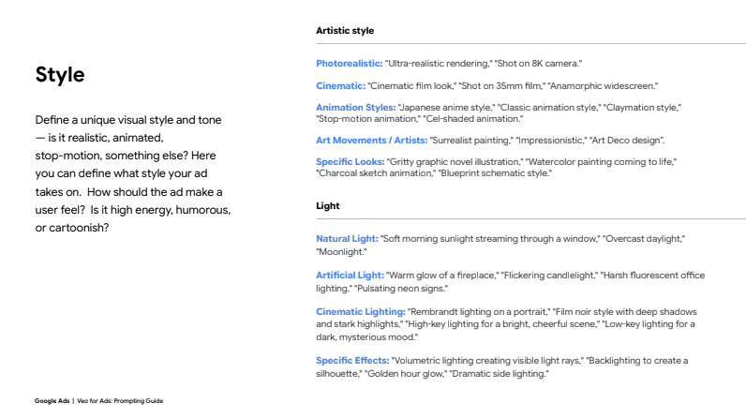Select the "Cinematic Lighting:" blue label
The image size is (746, 418).
(360, 311)
